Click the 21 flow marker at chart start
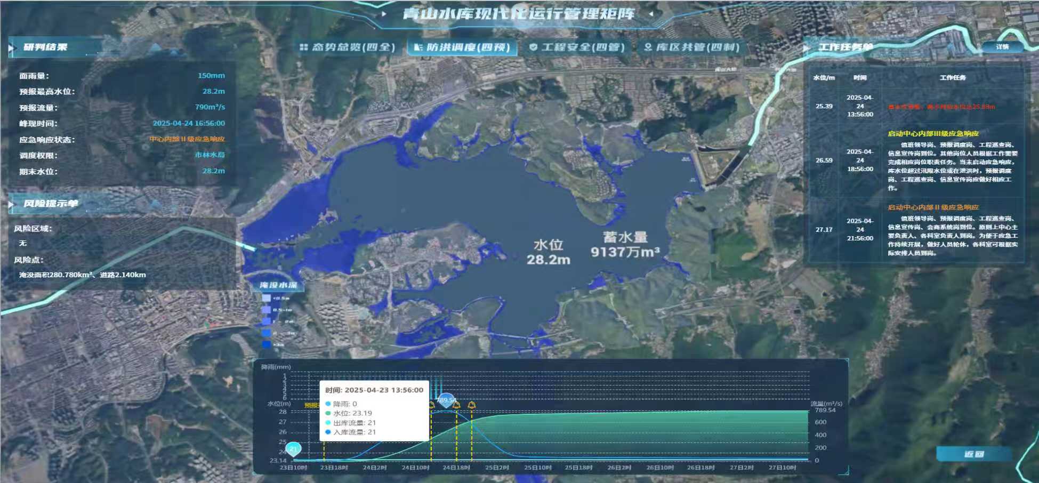 293,449
